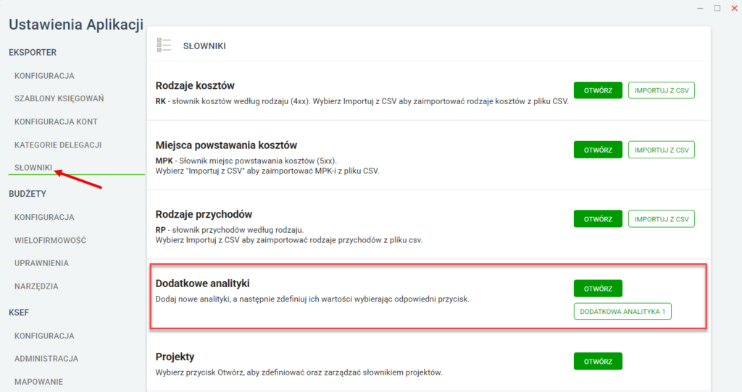Click the Miejsca powstawania kosztów title

pyautogui.click(x=226, y=145)
